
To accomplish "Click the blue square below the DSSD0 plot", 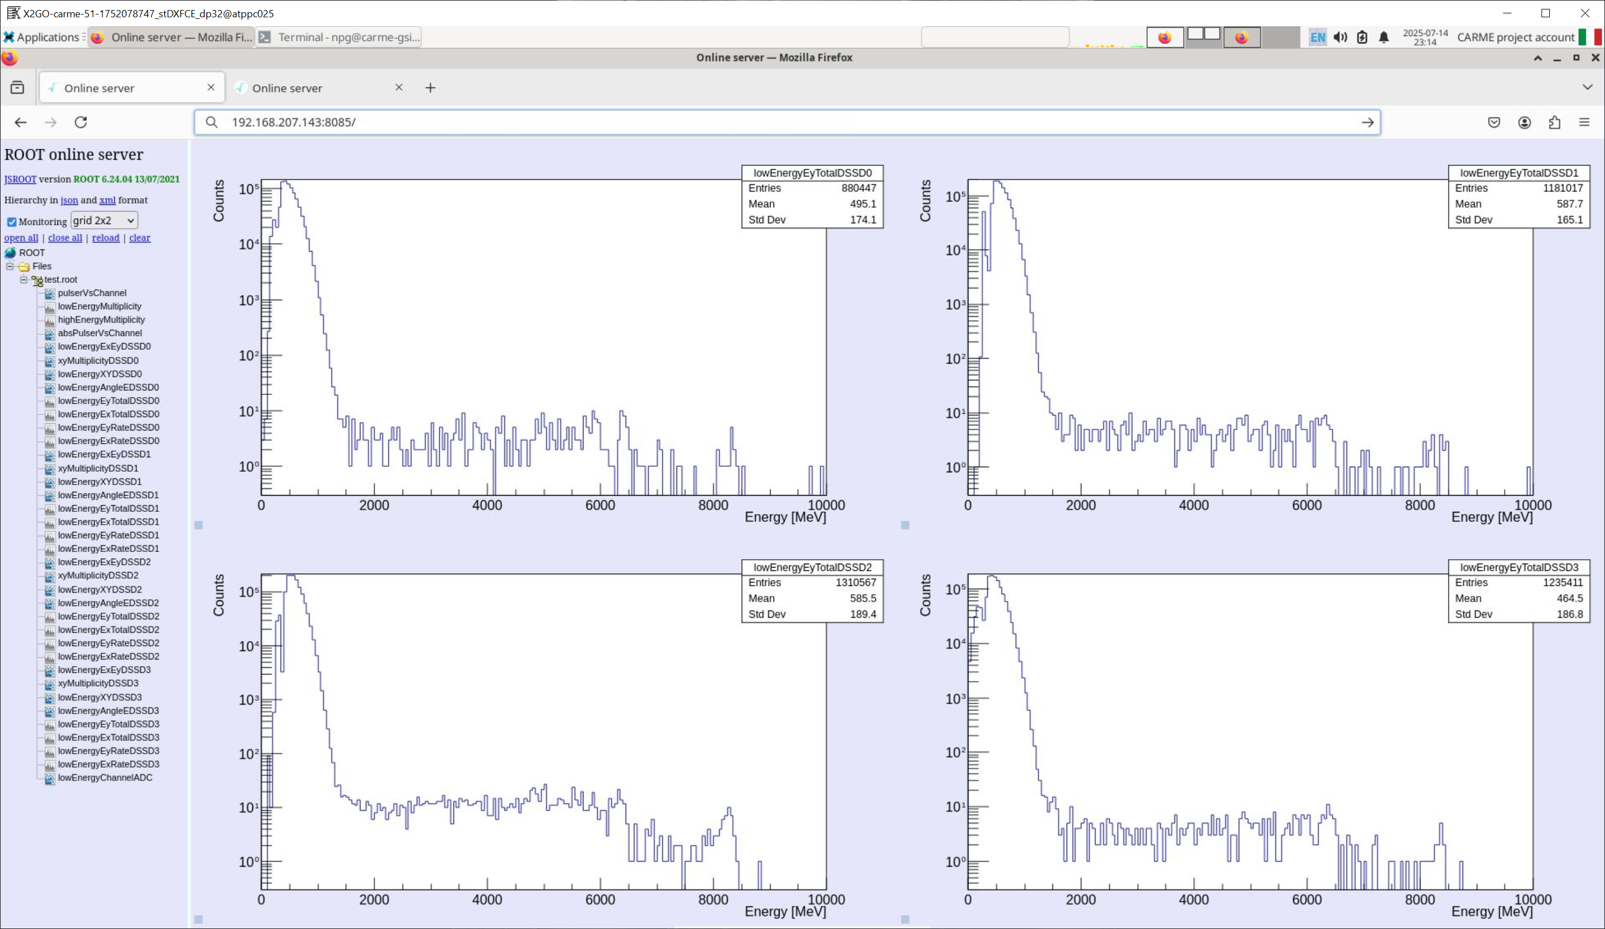I will click(199, 525).
